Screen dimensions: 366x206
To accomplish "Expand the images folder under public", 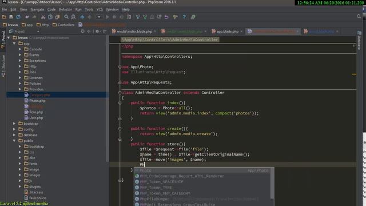I will (20, 175).
